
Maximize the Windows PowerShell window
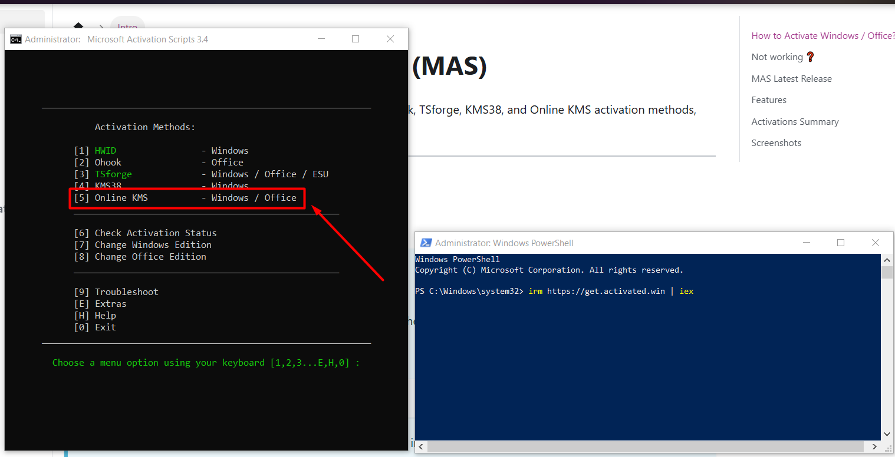(x=841, y=243)
